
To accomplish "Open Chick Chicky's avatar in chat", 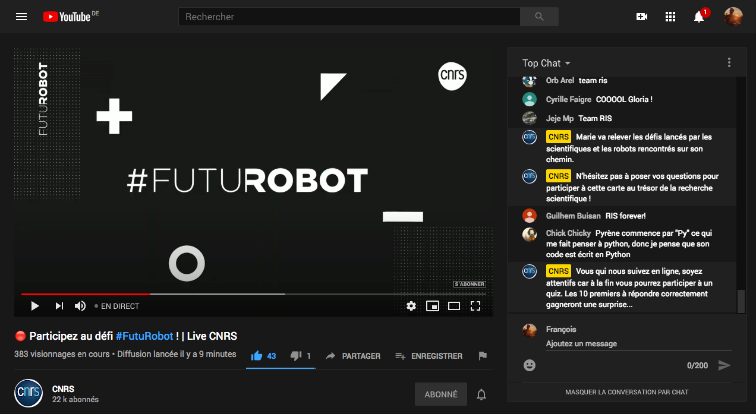I will tap(530, 234).
